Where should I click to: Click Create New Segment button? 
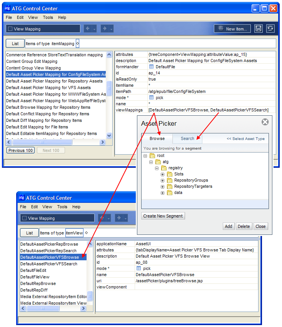[163, 216]
